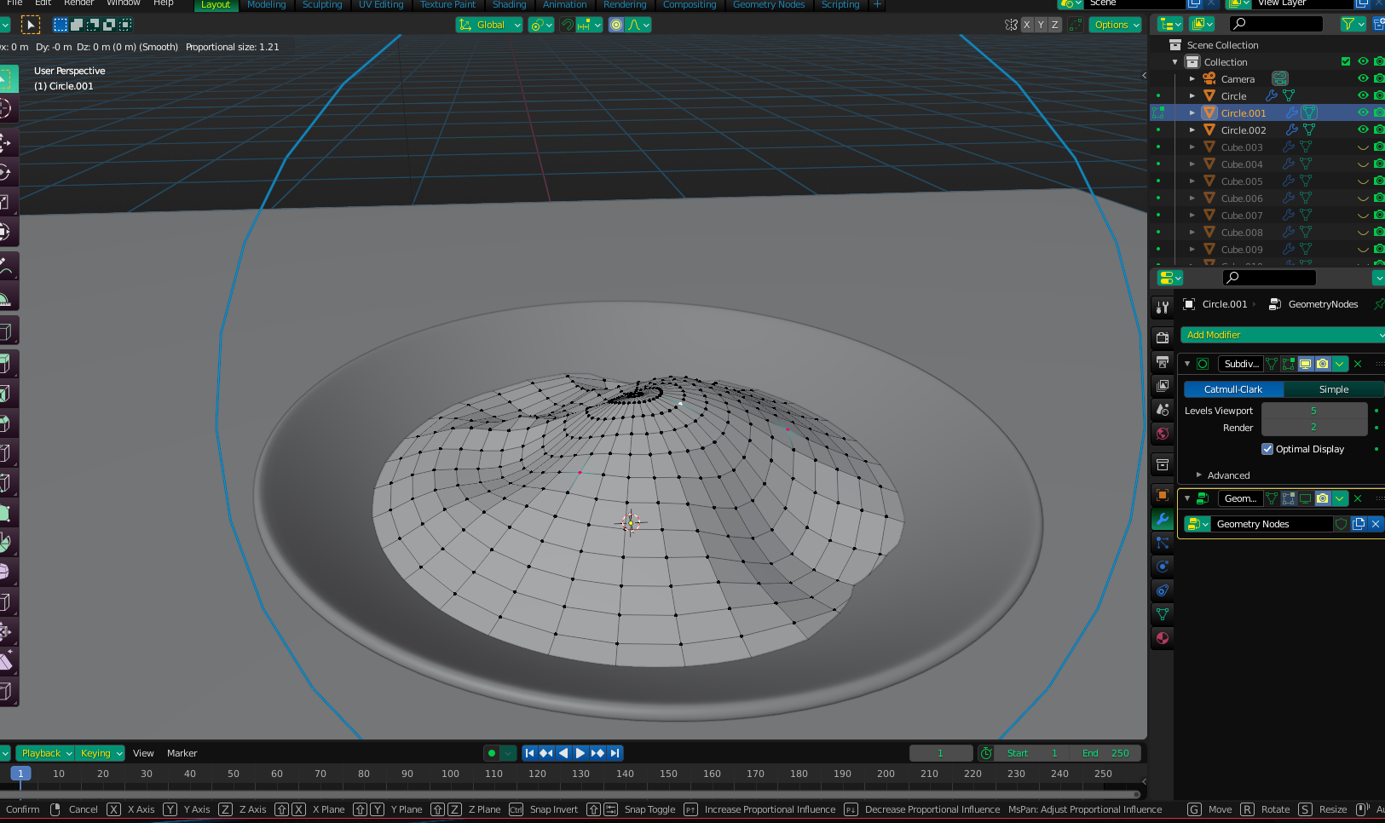Image resolution: width=1385 pixels, height=823 pixels.
Task: Open Subdivision modifier extra options chevron
Action: (x=1340, y=364)
